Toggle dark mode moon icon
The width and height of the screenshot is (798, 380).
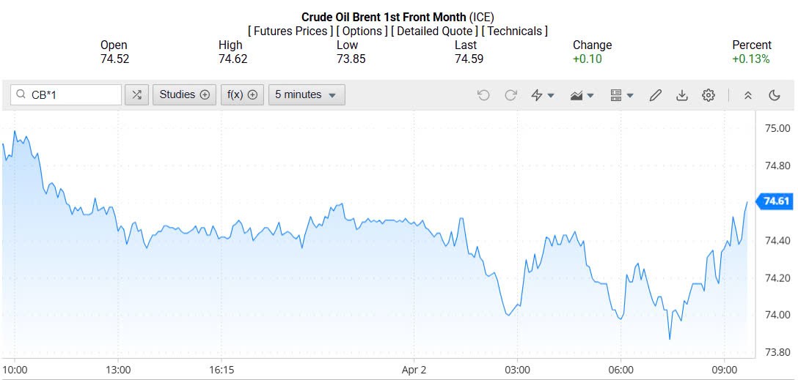[x=775, y=95]
